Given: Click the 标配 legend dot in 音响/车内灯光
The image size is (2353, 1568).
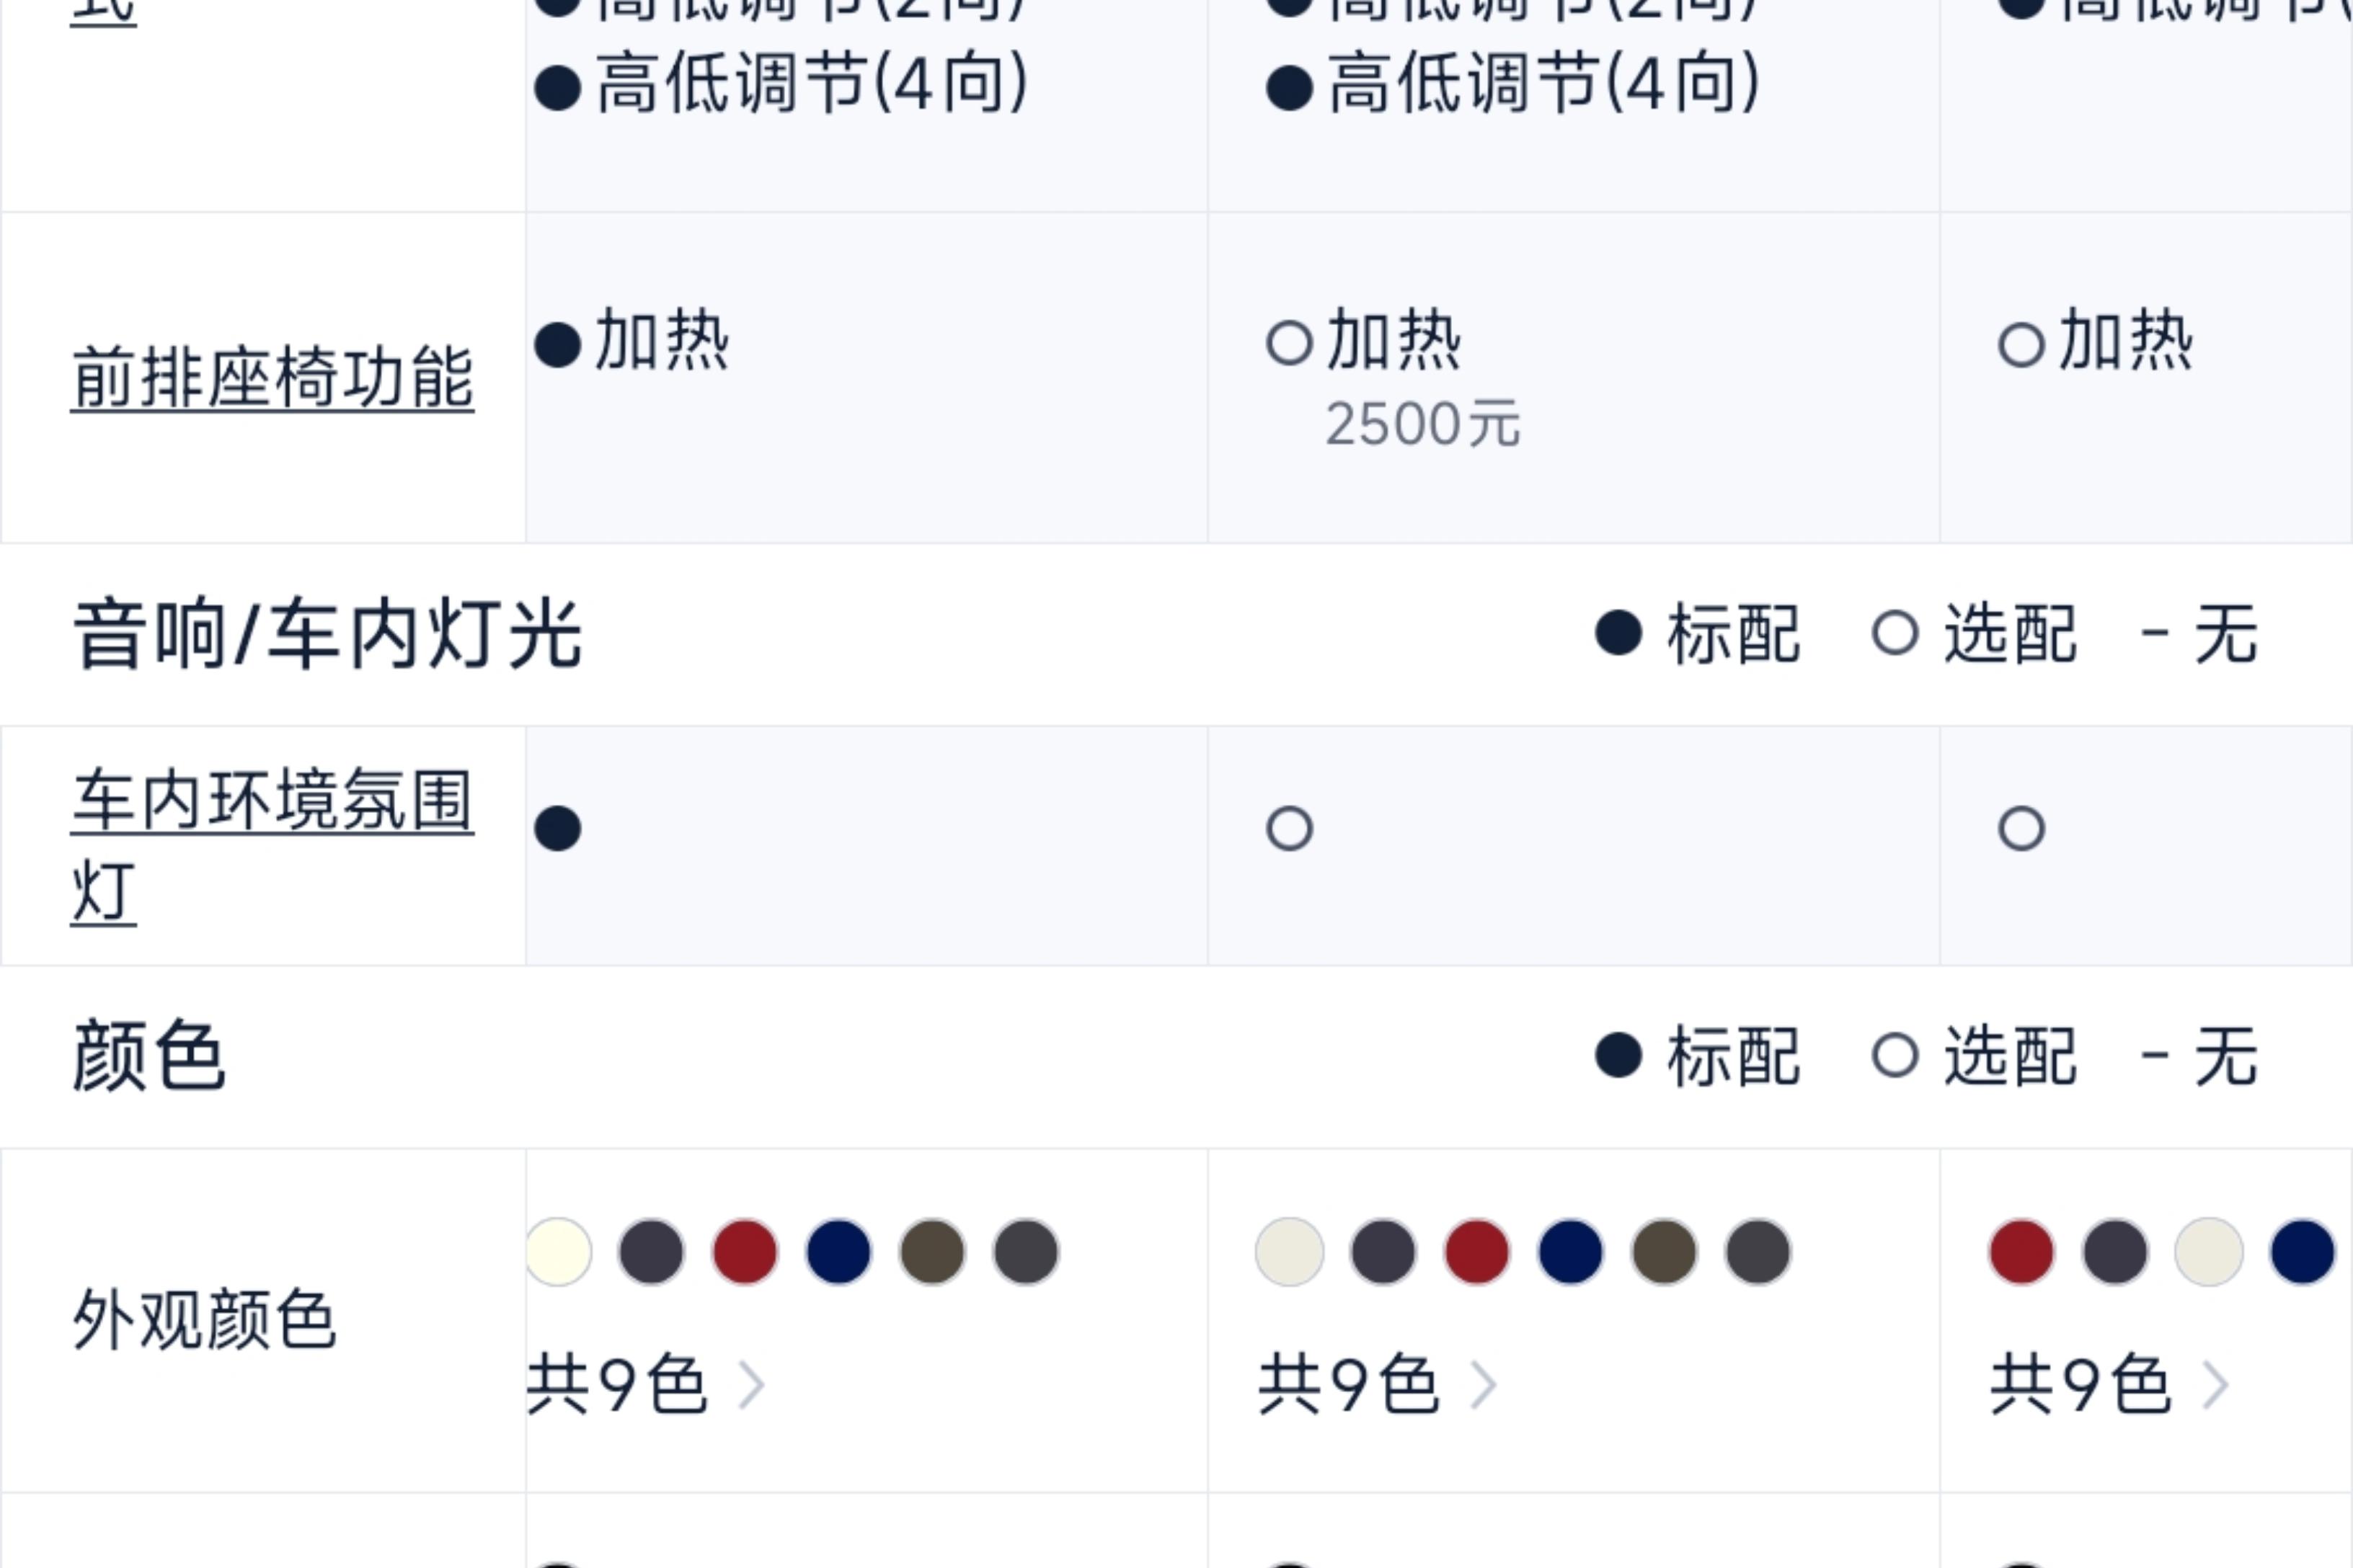Looking at the screenshot, I should coord(1618,633).
